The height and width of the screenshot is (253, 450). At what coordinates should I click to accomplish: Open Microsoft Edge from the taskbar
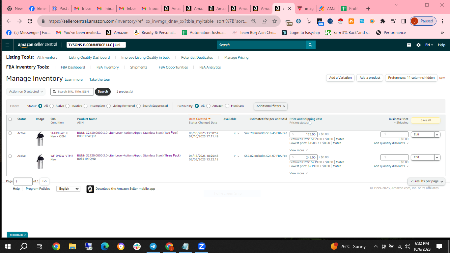(x=104, y=246)
